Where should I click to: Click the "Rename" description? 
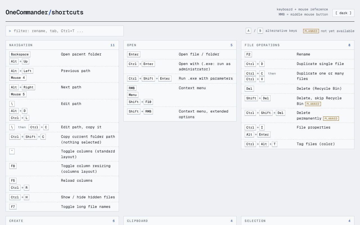click(x=303, y=54)
